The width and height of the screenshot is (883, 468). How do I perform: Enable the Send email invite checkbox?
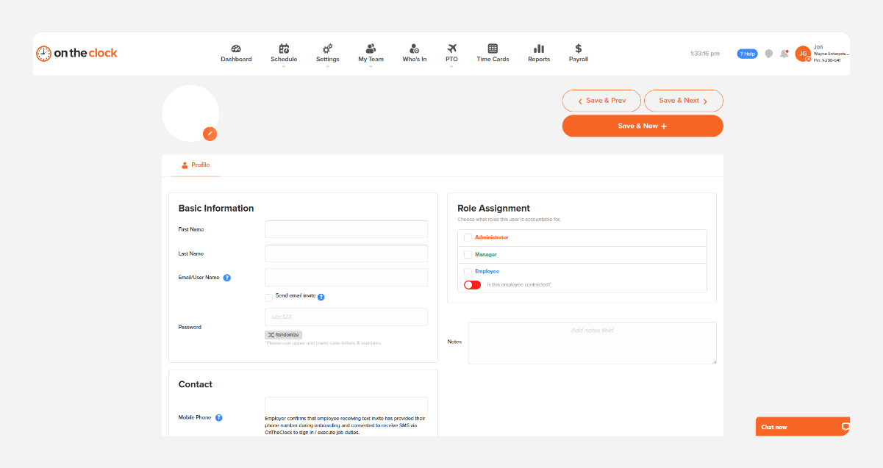(268, 298)
